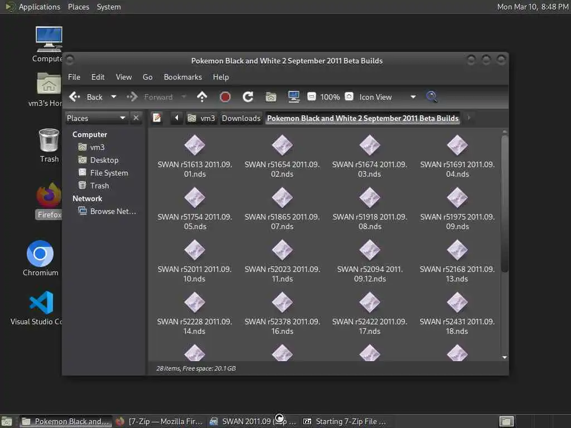This screenshot has height=428, width=571.
Task: Select SWAN r51674 2011.09.03.nds file icon
Action: pyautogui.click(x=370, y=145)
